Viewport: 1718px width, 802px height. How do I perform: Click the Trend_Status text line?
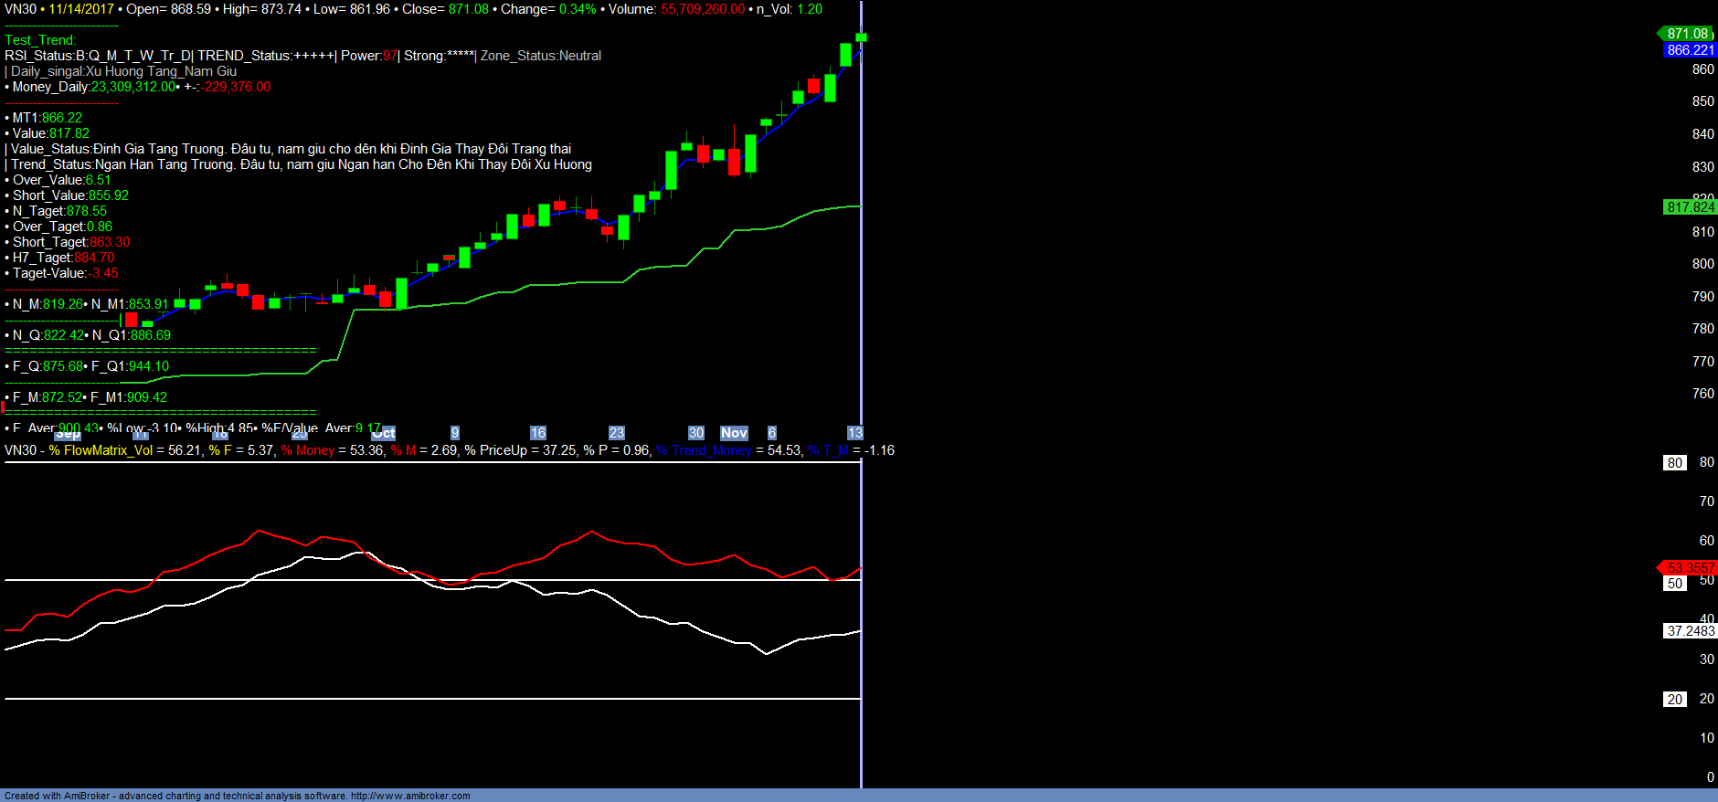[302, 164]
